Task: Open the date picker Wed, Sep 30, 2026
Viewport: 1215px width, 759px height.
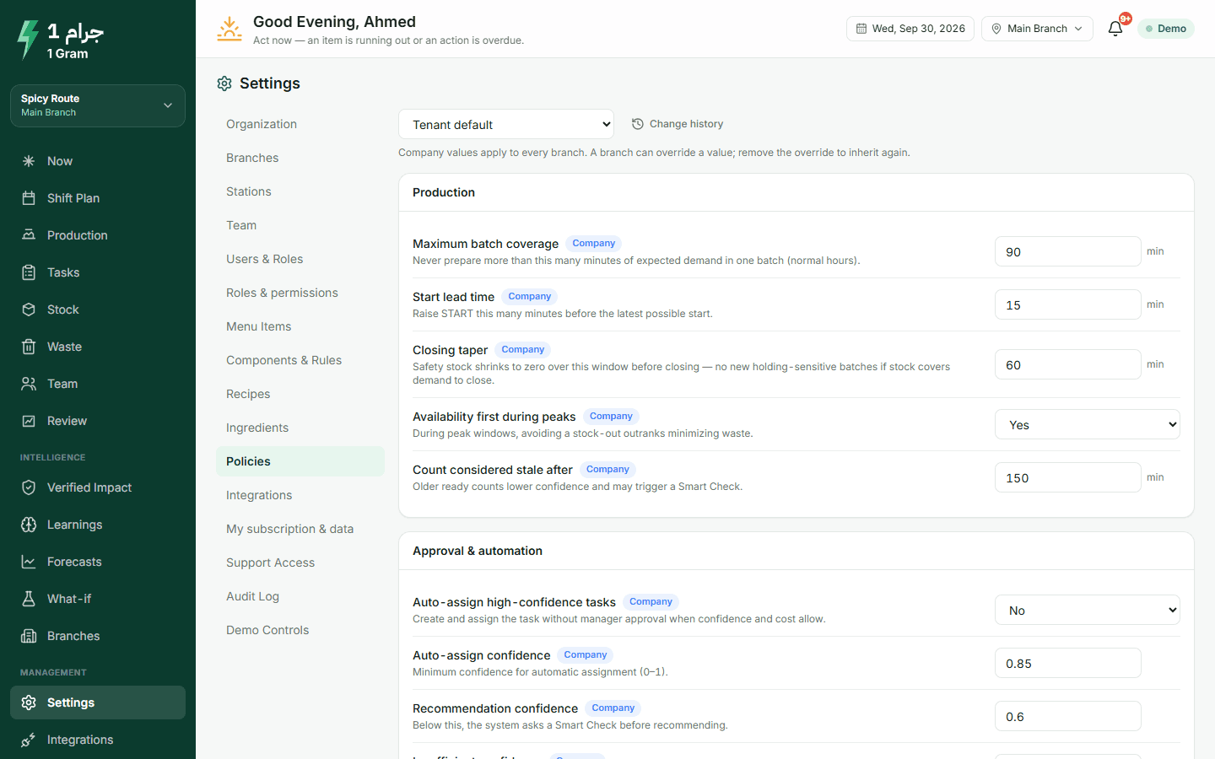Action: (910, 29)
